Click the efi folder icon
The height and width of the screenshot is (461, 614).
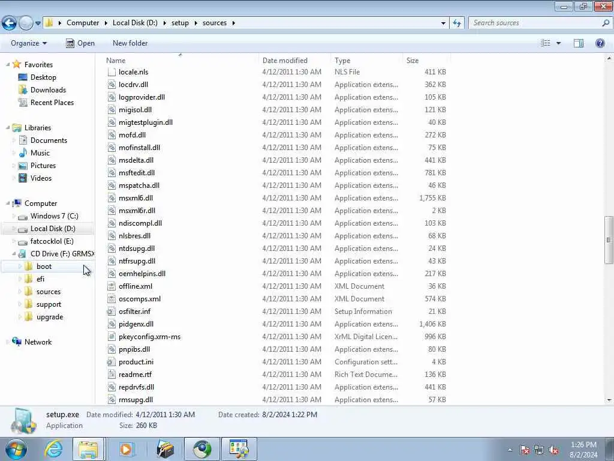(29, 279)
